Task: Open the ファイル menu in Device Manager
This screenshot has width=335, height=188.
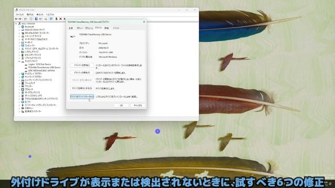Action: [20, 15]
